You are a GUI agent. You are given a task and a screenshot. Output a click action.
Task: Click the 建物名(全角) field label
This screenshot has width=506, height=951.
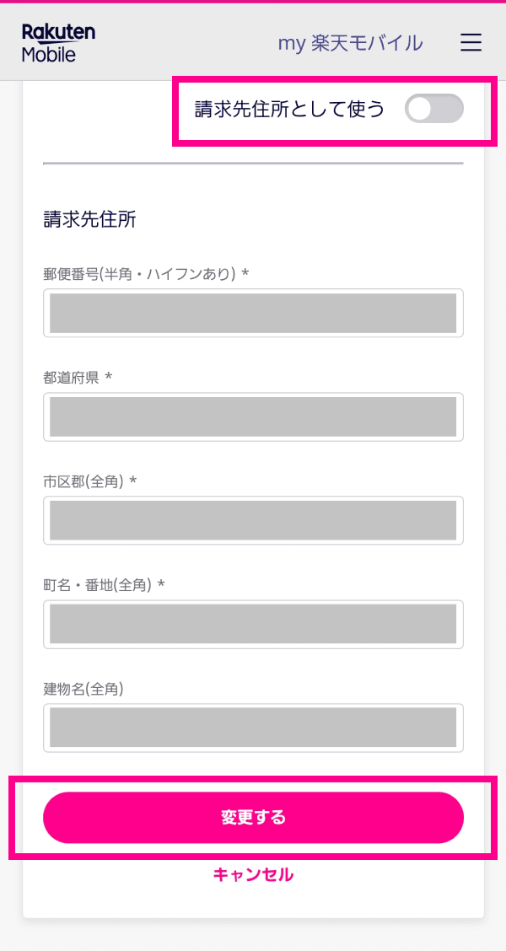coord(83,689)
